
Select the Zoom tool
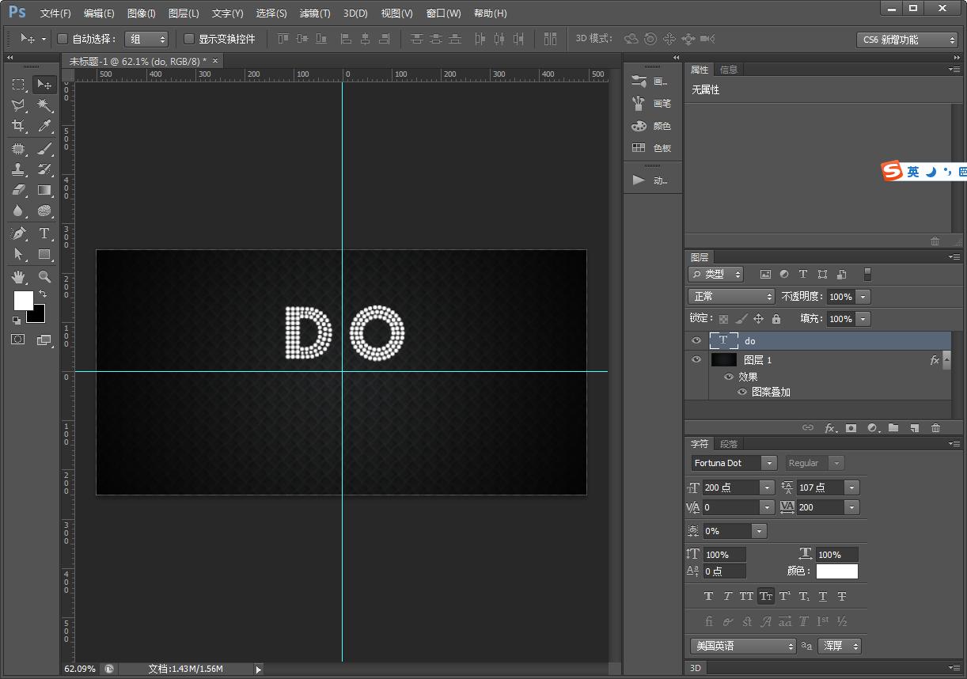[x=44, y=277]
